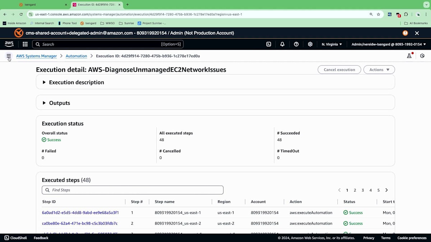Viewport: 431px width, 242px height.
Task: Dismiss the Isengard account banner
Action: pos(417,33)
